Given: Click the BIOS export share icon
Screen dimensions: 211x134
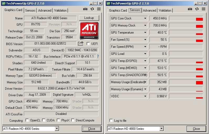Looking at the screenshot, I should [81, 44].
